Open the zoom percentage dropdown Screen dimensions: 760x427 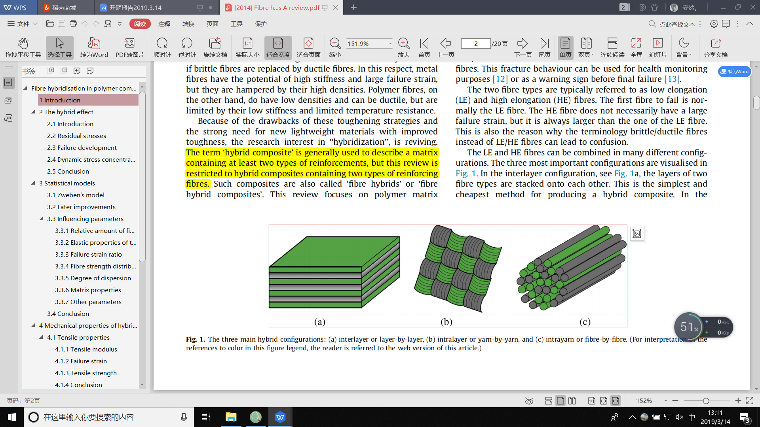point(390,43)
